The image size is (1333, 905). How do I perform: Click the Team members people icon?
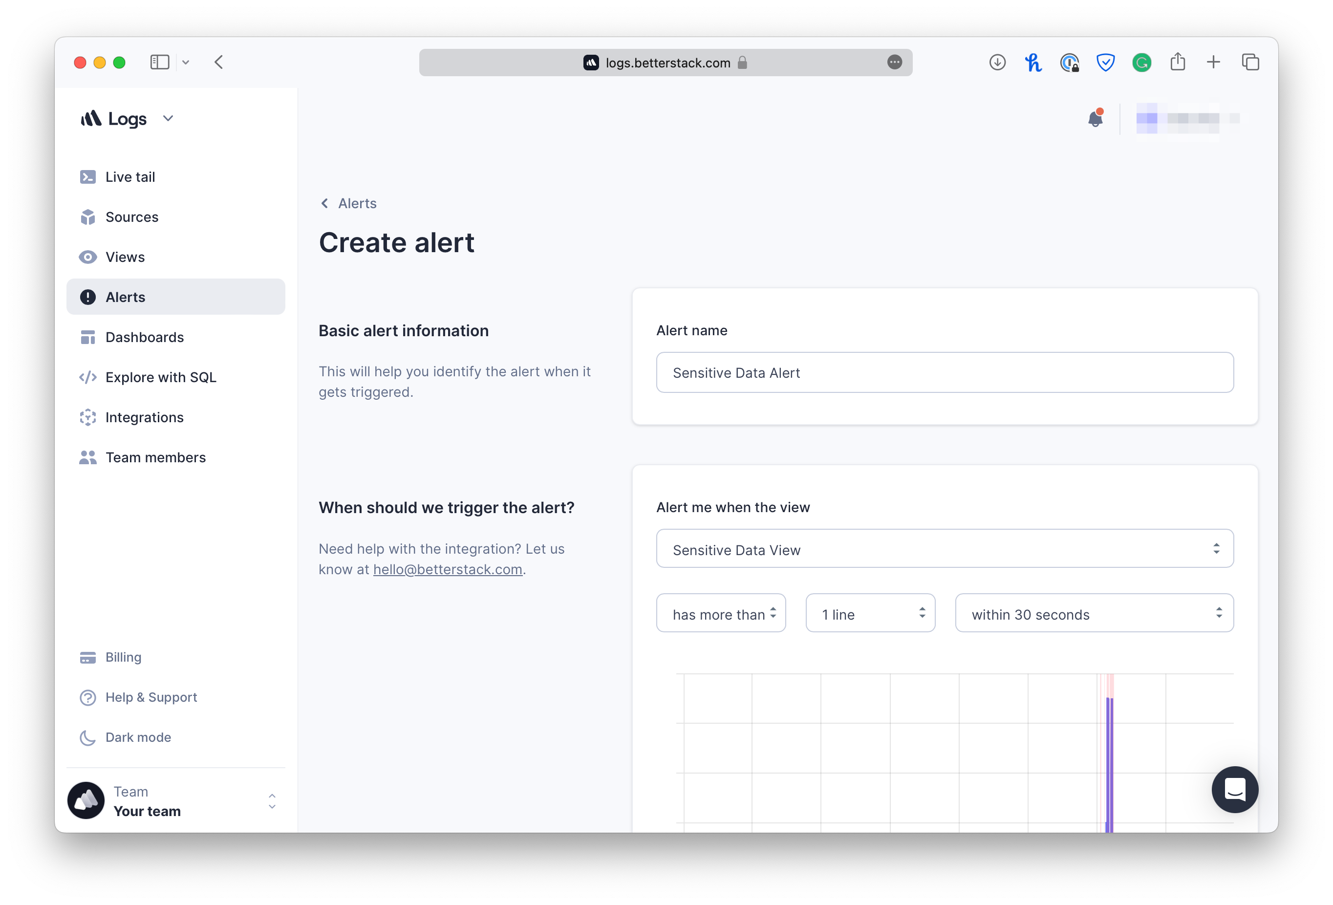tap(88, 457)
